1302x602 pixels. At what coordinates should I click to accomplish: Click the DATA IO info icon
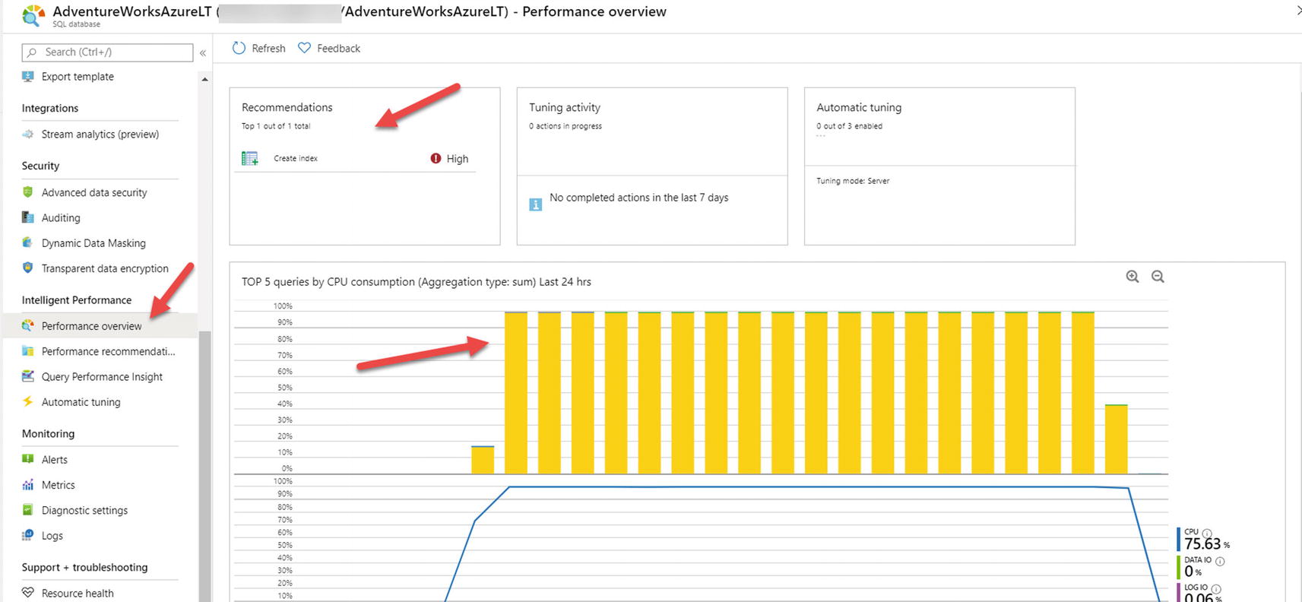click(x=1220, y=561)
